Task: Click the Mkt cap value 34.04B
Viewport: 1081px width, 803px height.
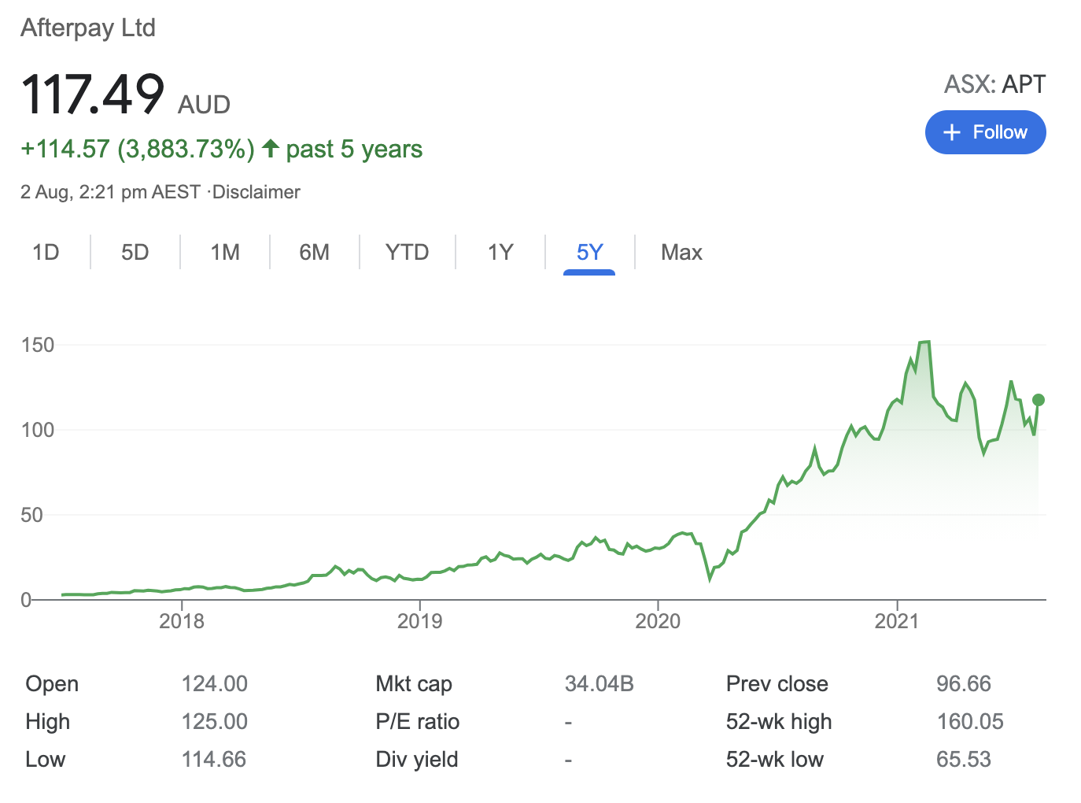Action: click(599, 683)
